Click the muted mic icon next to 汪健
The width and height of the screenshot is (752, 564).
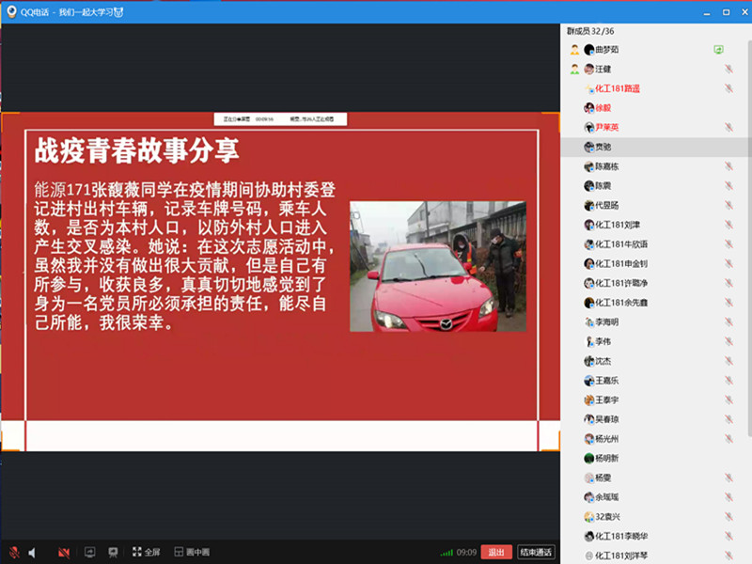coord(728,69)
